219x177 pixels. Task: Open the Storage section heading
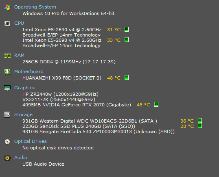pyautogui.click(x=23, y=114)
